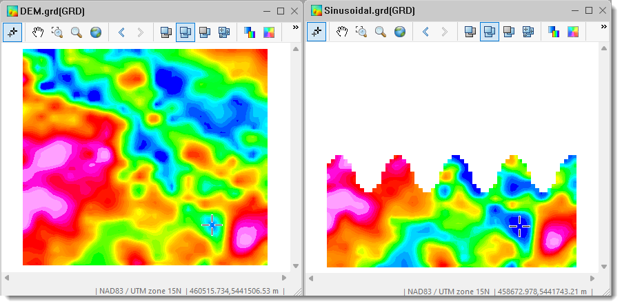Toggle the crosshair cursor tool in Sinusoidal.grd window
Viewport: 622px width, 306px height.
(317, 32)
